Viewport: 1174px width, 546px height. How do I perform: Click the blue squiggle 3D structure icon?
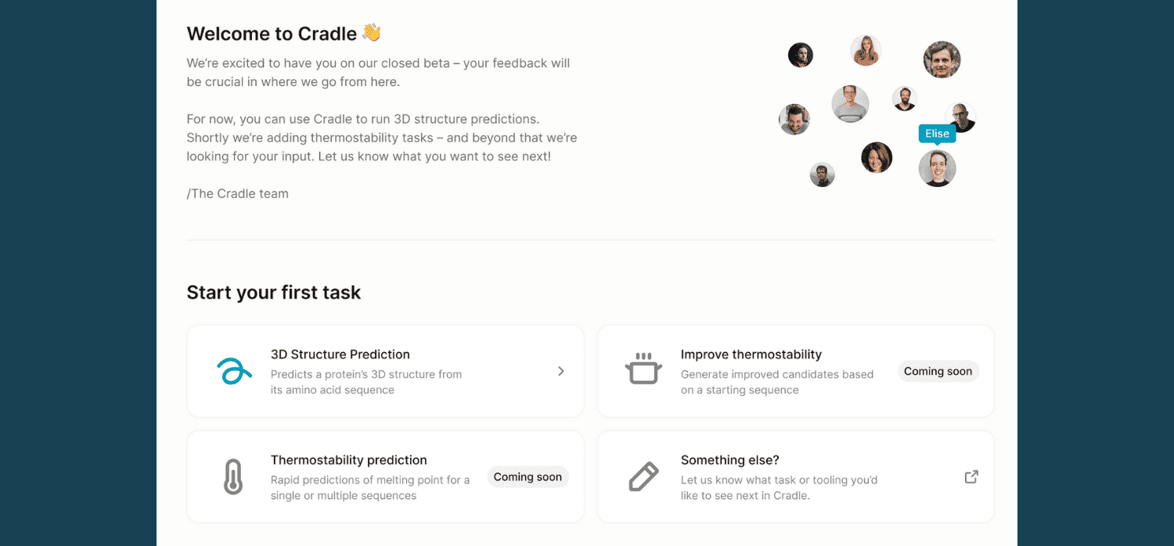233,371
